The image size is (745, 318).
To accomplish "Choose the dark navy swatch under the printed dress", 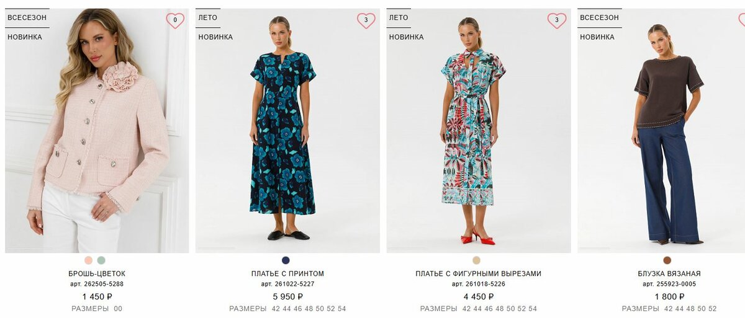I will [286, 260].
